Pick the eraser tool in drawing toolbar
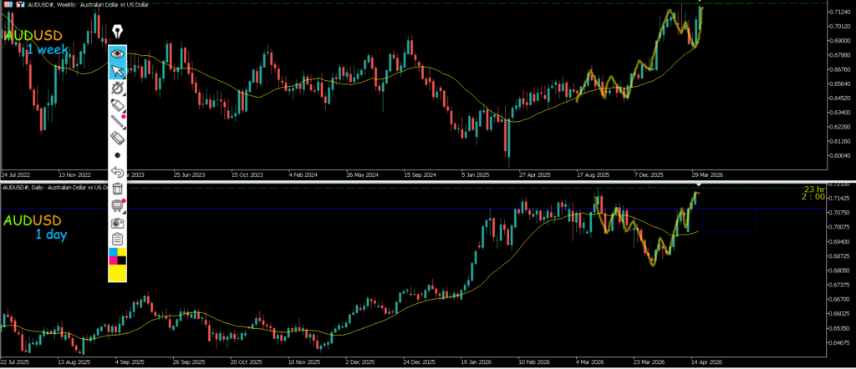Screen dimensions: 856x369 coord(118,139)
